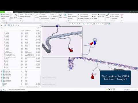
Task: Open the Diameter dropdown
Action: click(53, 19)
